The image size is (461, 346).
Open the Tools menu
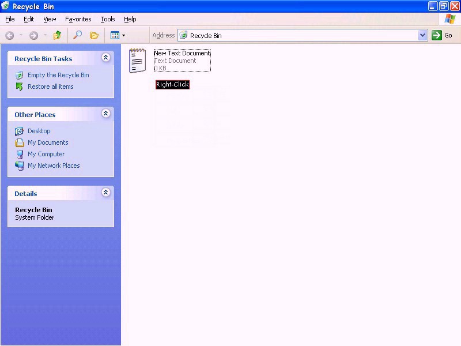click(107, 19)
